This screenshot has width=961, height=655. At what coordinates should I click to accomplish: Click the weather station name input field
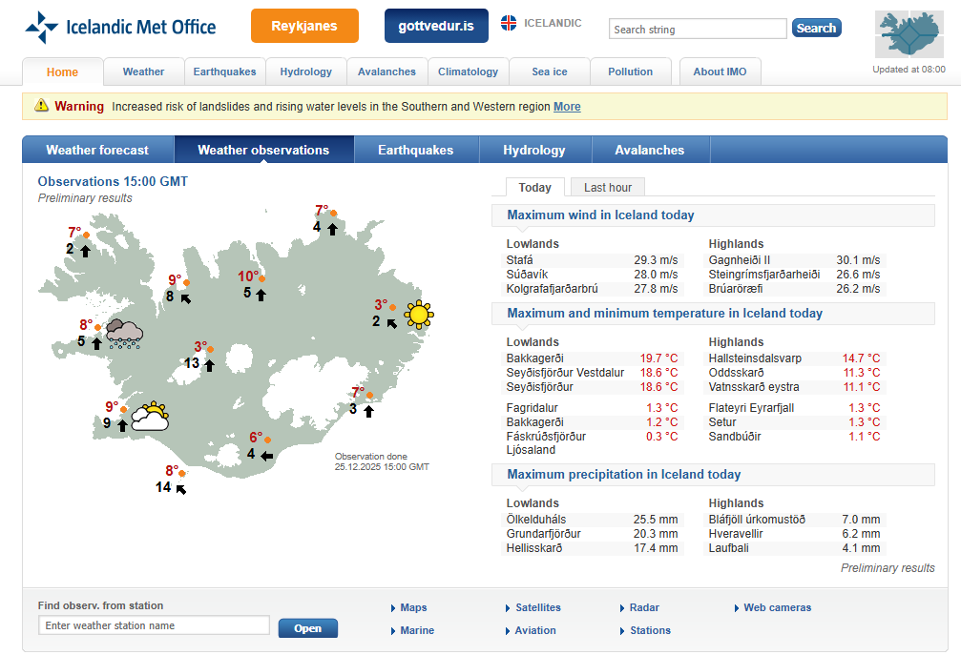coord(154,625)
